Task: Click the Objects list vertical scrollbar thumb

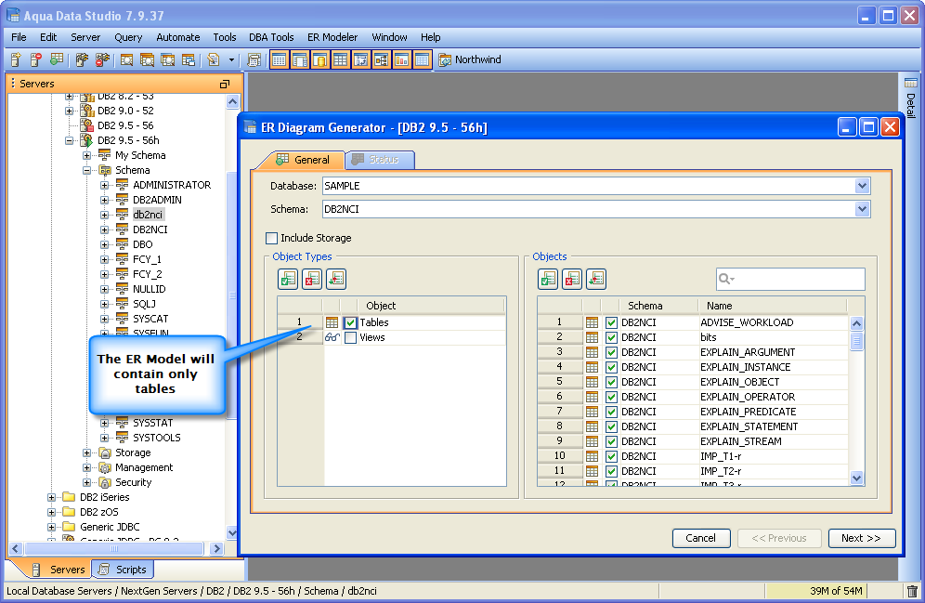Action: tap(857, 341)
